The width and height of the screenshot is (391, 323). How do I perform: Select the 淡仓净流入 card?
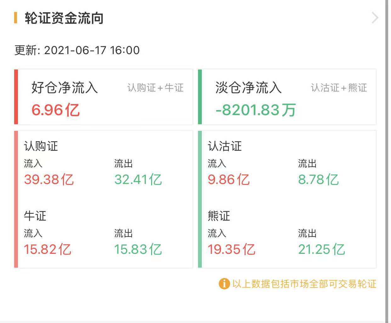coord(288,97)
